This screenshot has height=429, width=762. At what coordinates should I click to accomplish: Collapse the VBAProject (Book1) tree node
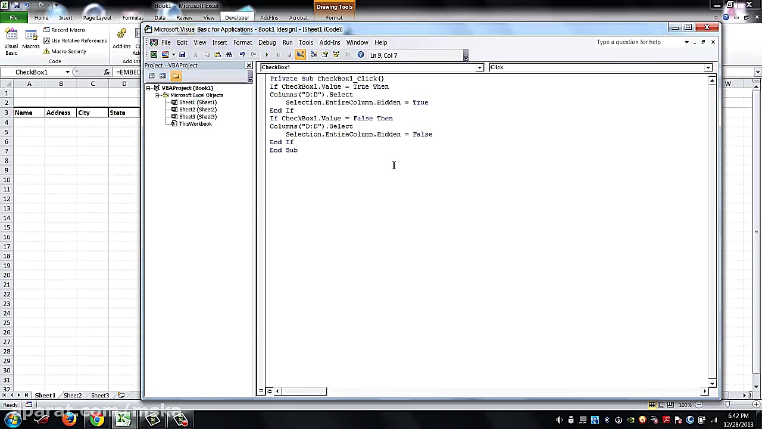(x=148, y=88)
